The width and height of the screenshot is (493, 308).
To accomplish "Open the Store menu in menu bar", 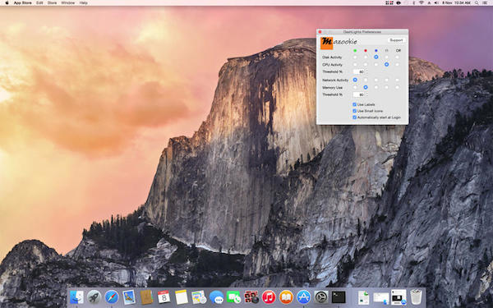I will click(52, 2).
